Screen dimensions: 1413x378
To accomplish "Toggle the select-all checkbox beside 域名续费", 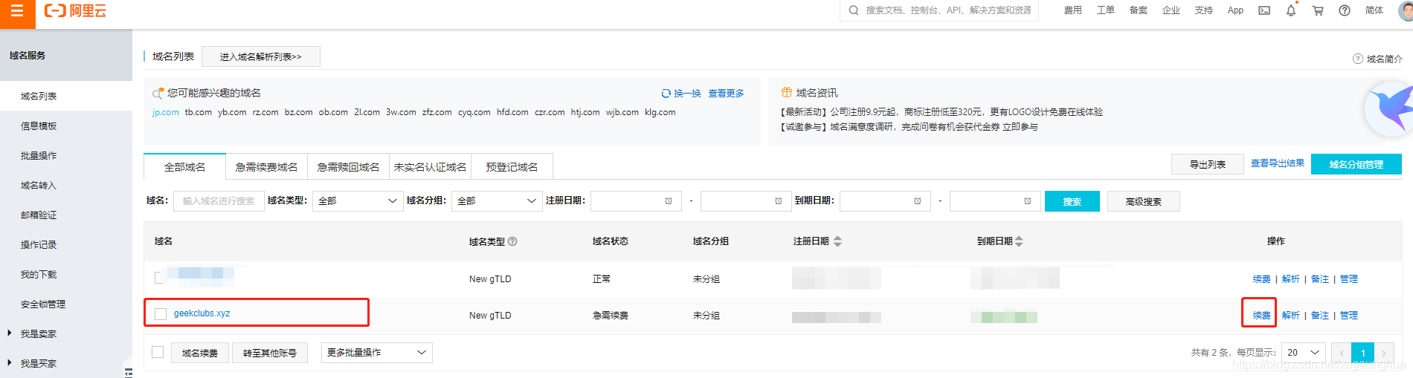I will point(158,352).
